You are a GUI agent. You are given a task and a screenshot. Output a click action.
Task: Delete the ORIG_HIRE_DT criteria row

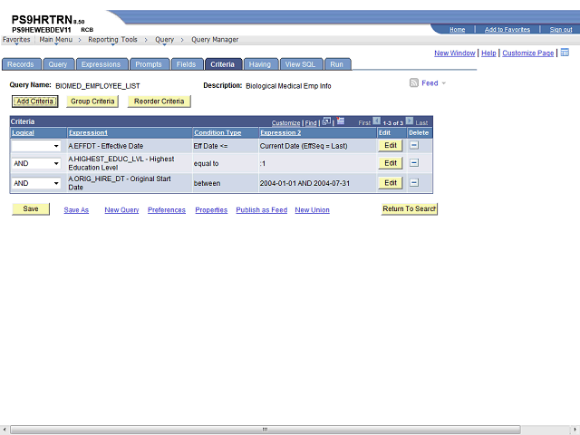coord(414,183)
